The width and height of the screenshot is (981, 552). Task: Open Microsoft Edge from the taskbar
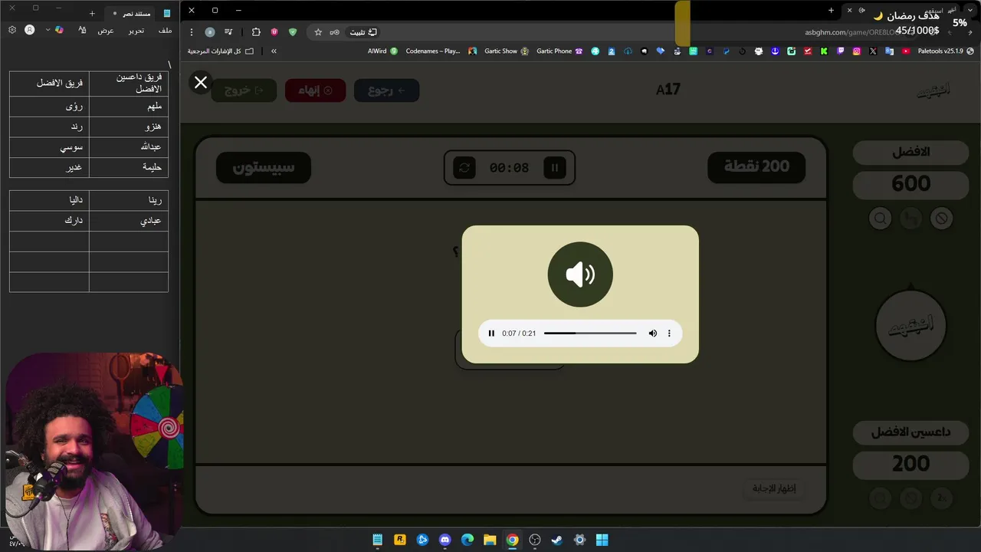pos(468,540)
